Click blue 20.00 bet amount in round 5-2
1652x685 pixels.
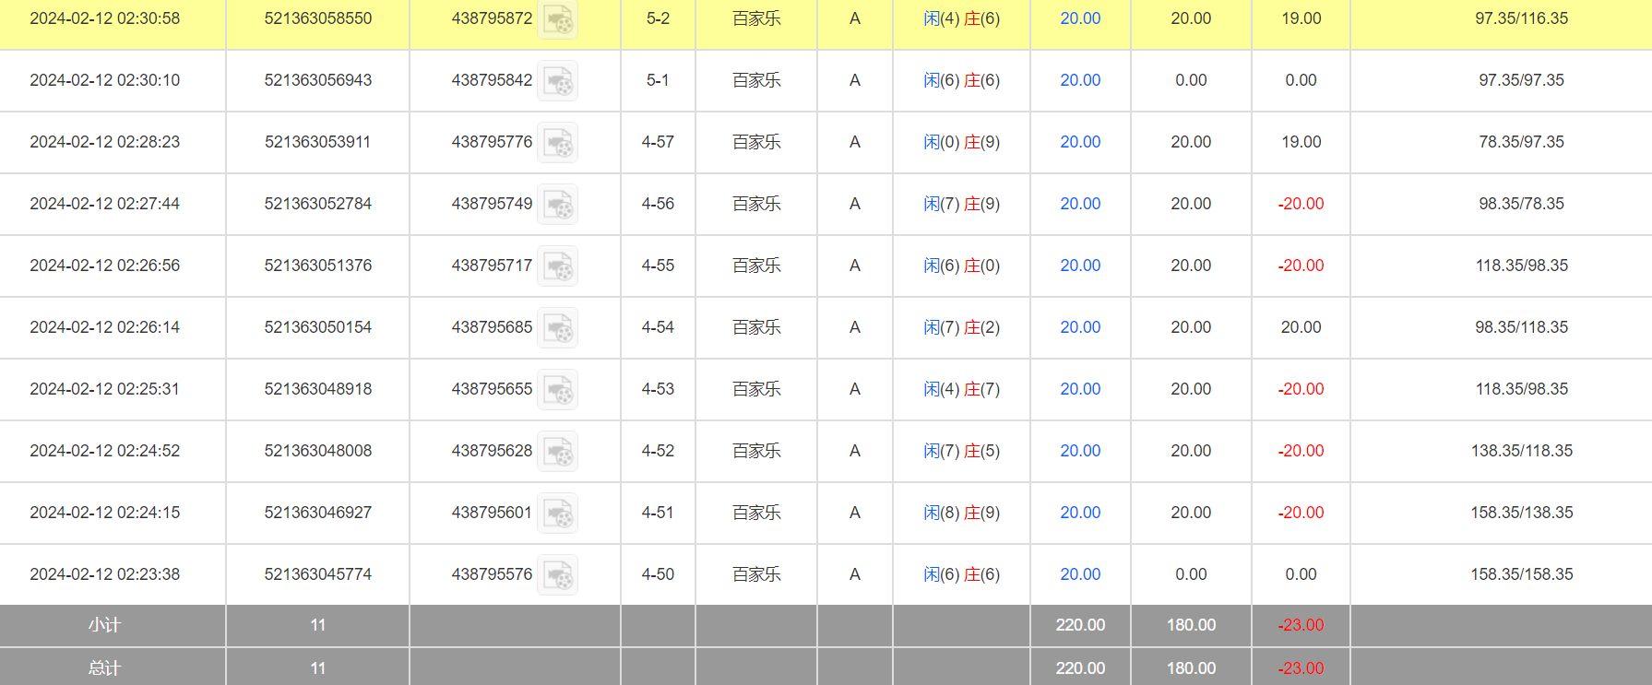pos(1079,18)
